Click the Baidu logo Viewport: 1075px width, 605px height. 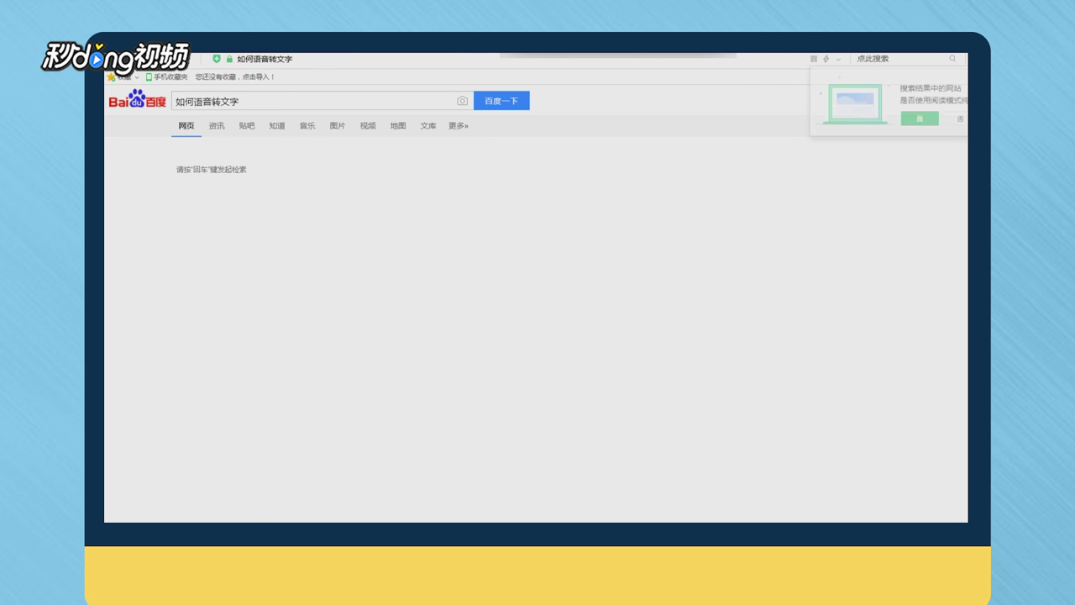coord(137,100)
